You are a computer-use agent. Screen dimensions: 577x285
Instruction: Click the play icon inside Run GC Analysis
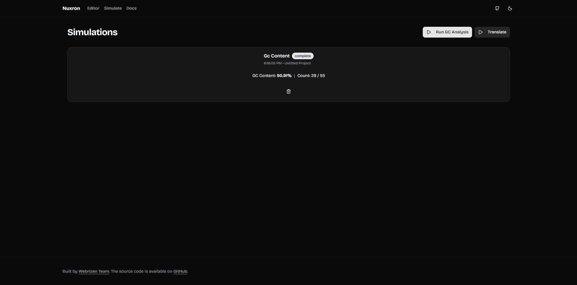point(429,32)
